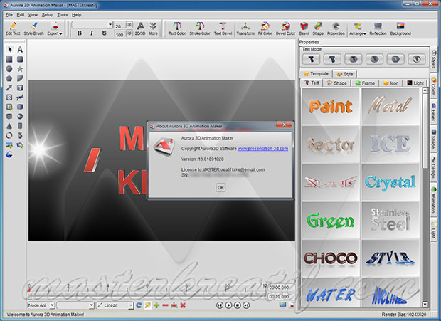Open the Background settings

click(400, 28)
